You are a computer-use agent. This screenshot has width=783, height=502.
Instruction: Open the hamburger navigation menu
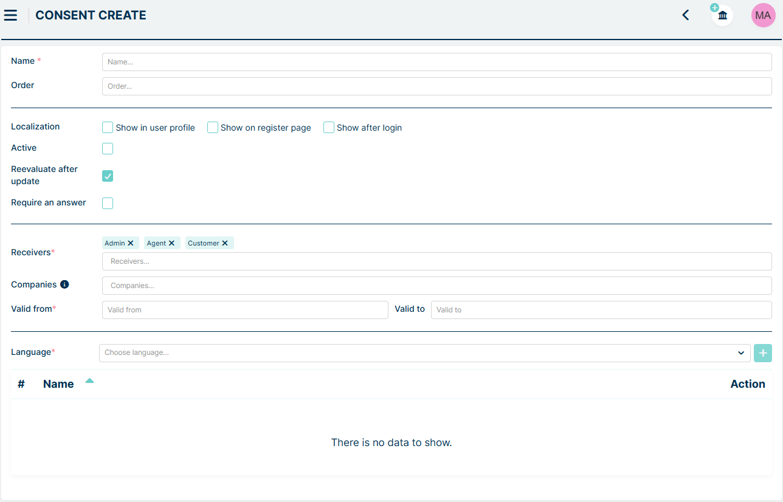(10, 15)
